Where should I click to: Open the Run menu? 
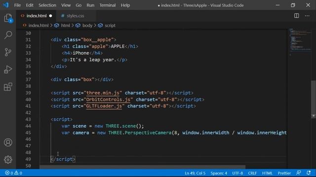90,5
